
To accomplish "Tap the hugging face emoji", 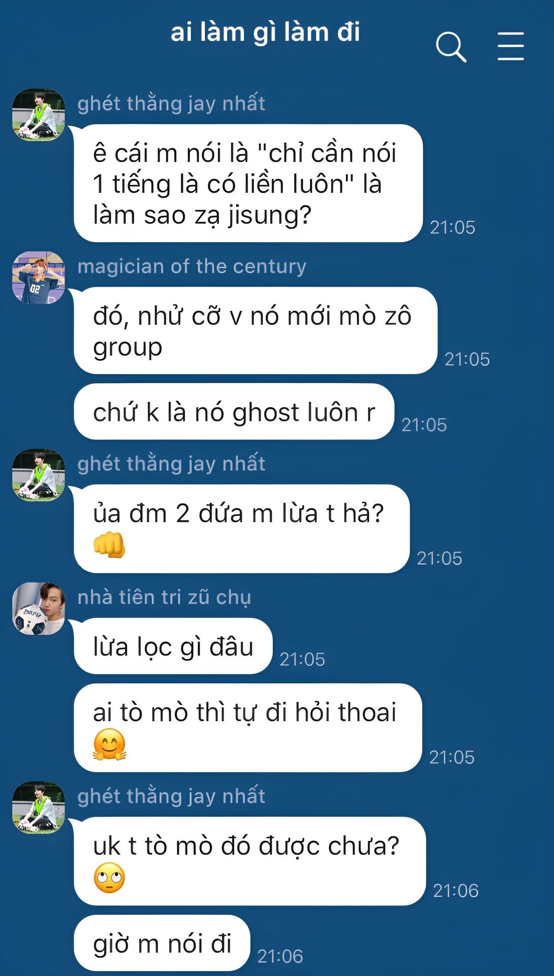I will (x=109, y=744).
